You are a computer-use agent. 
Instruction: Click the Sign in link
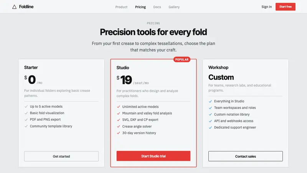[x=266, y=7]
